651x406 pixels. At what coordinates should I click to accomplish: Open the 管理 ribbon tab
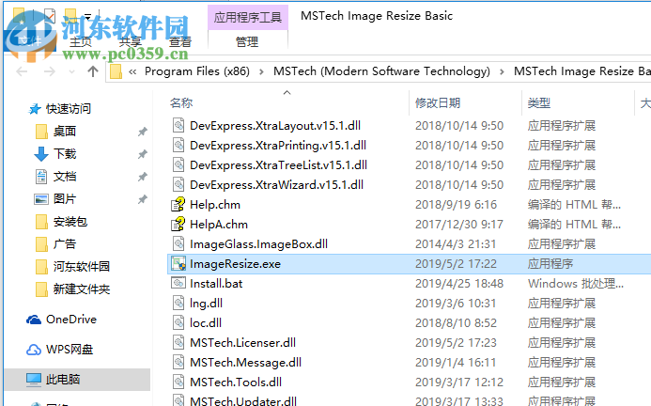247,42
